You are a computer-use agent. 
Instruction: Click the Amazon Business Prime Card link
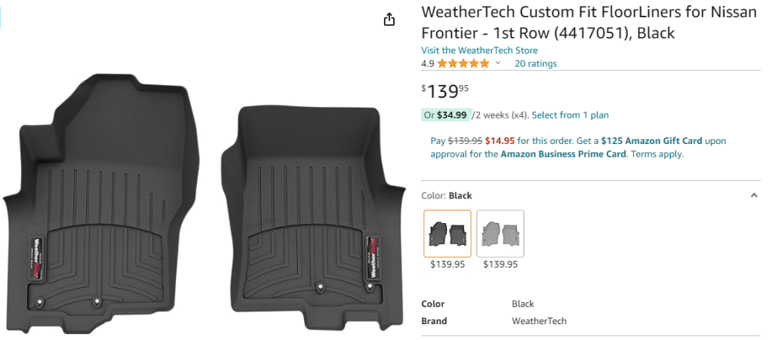(563, 154)
